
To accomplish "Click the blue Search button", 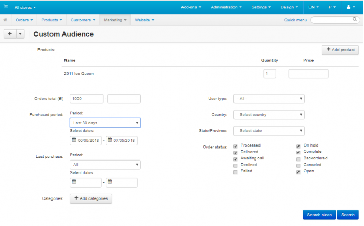I will pyautogui.click(x=348, y=215).
